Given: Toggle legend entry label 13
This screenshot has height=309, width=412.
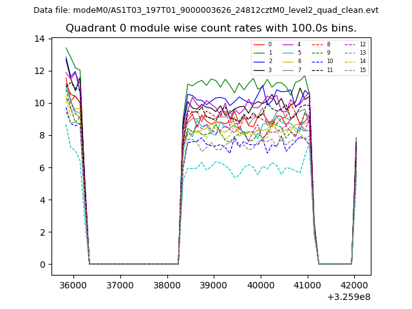Looking at the screenshot, I should point(362,53).
